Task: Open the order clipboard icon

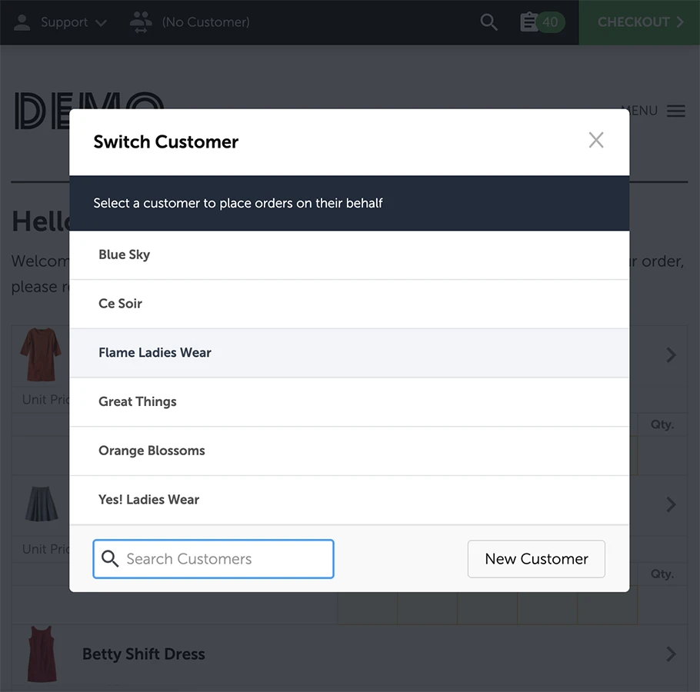Action: (x=528, y=22)
